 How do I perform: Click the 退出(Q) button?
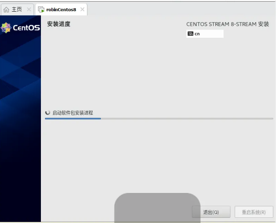pos(211,212)
